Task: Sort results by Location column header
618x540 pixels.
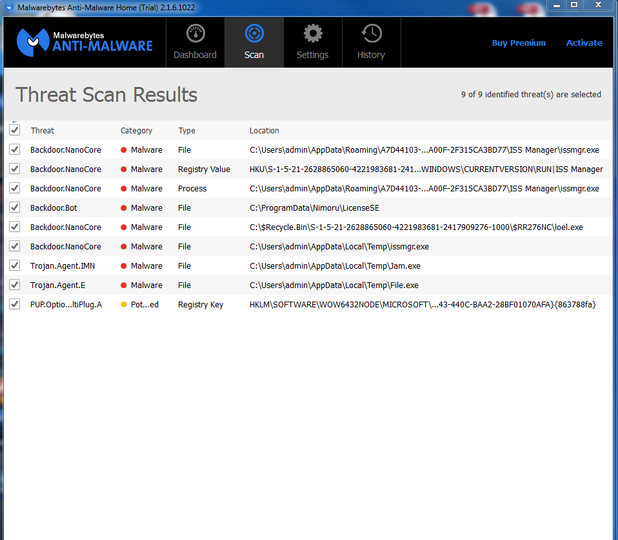Action: click(x=264, y=131)
